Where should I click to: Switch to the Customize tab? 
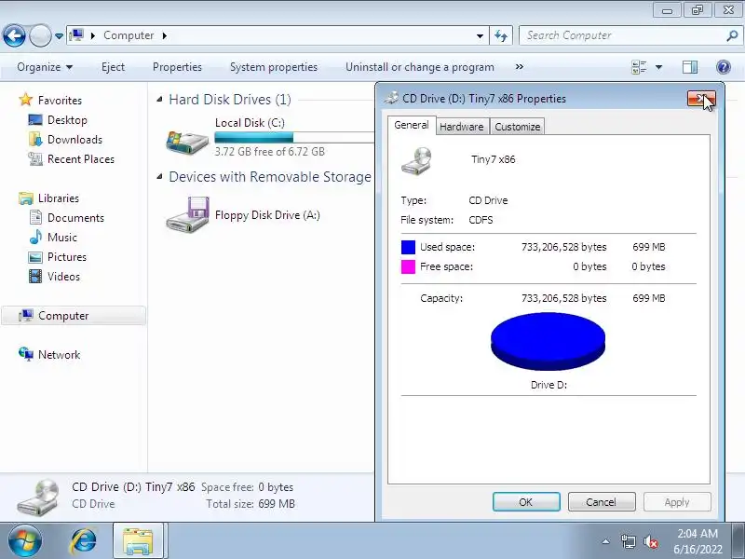[518, 127]
